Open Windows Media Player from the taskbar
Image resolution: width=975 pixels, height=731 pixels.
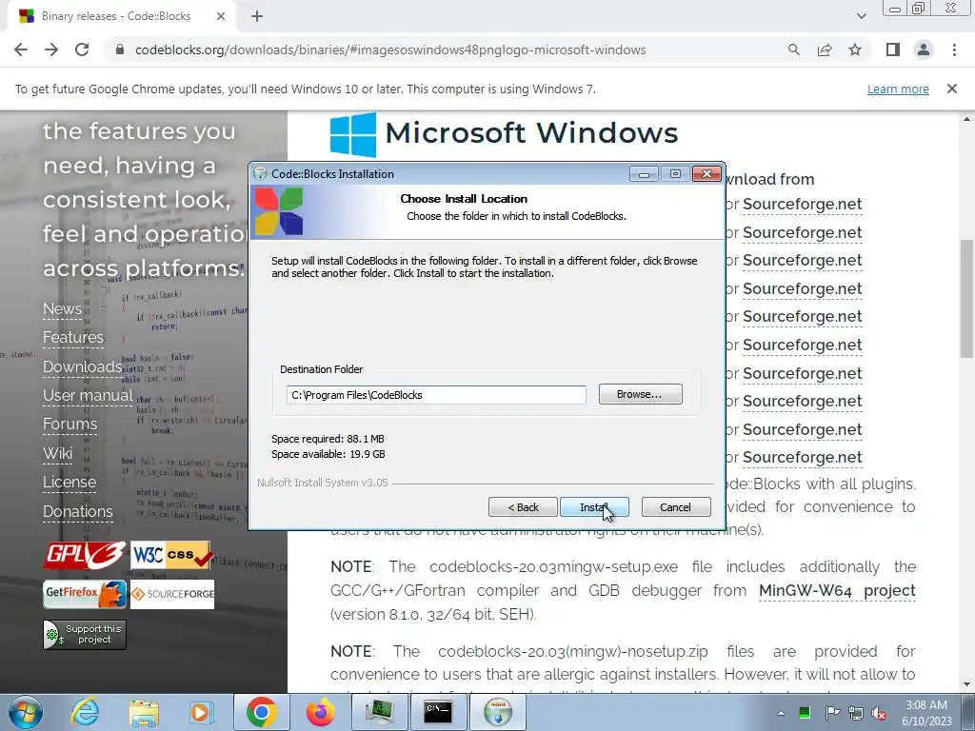(202, 712)
